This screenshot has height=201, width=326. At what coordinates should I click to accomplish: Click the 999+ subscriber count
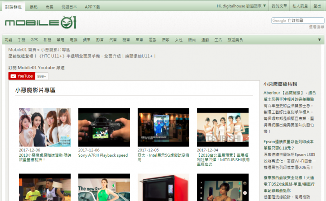[42, 76]
